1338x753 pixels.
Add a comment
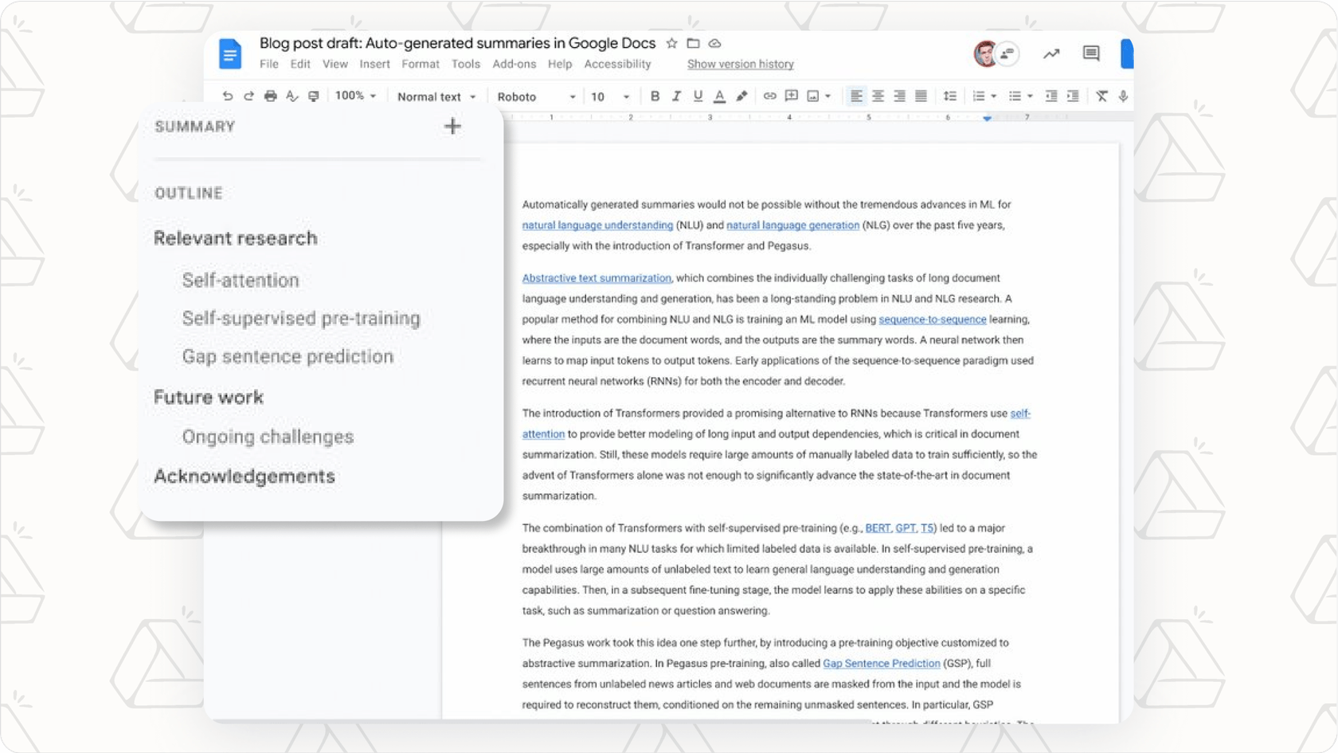pyautogui.click(x=791, y=96)
